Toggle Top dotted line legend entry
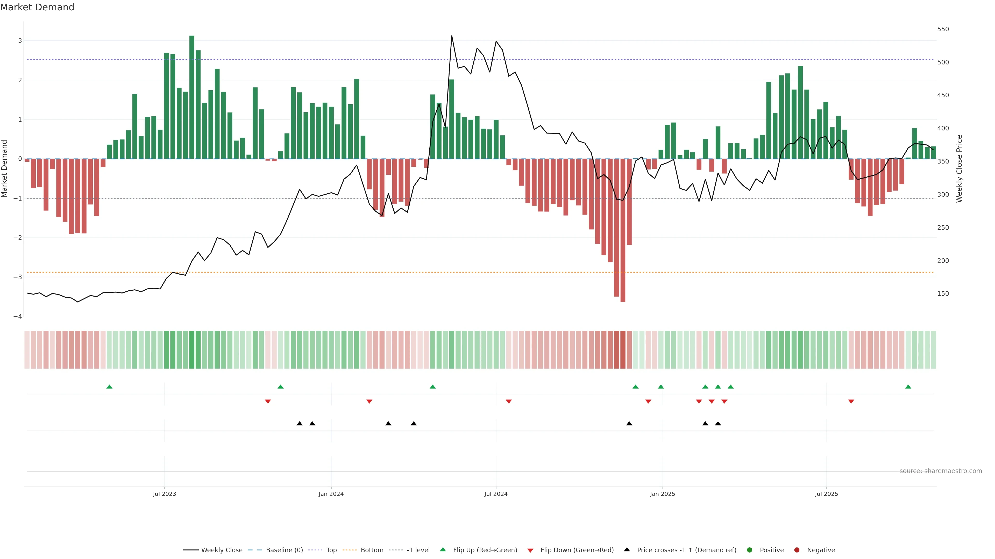Viewport: 995px width, 559px height. click(x=331, y=550)
